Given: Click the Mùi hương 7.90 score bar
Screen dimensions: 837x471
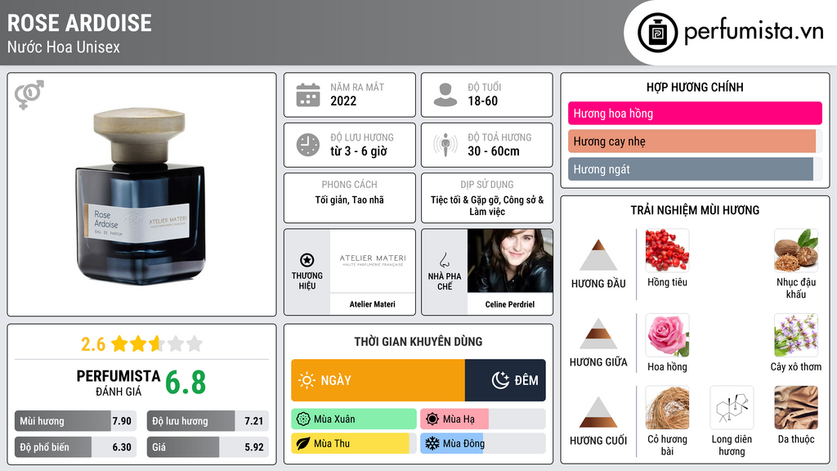Looking at the screenshot, I should pyautogui.click(x=75, y=421).
